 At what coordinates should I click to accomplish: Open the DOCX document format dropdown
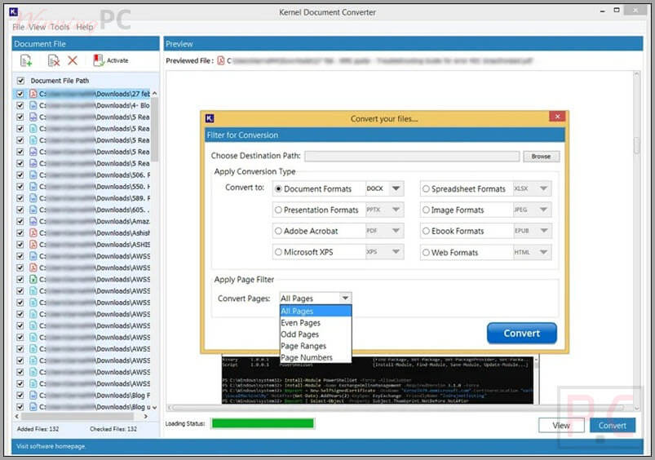click(396, 188)
